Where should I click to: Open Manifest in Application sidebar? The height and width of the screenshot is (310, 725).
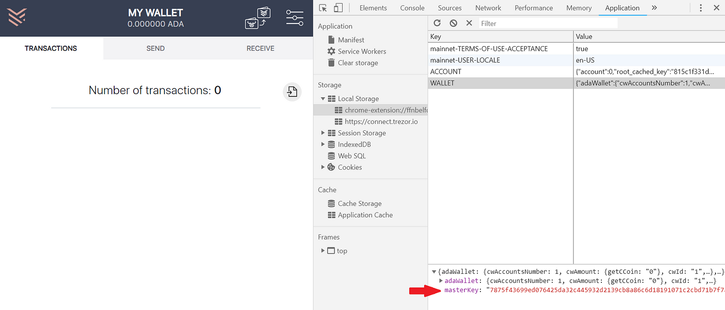[x=351, y=40]
